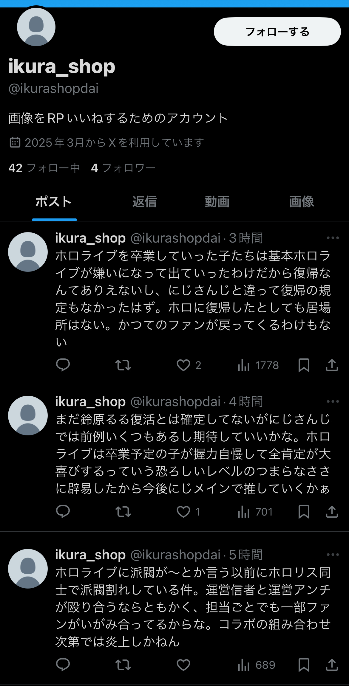Like the post with 701 views
Screen dimensions: 349x686
[183, 512]
